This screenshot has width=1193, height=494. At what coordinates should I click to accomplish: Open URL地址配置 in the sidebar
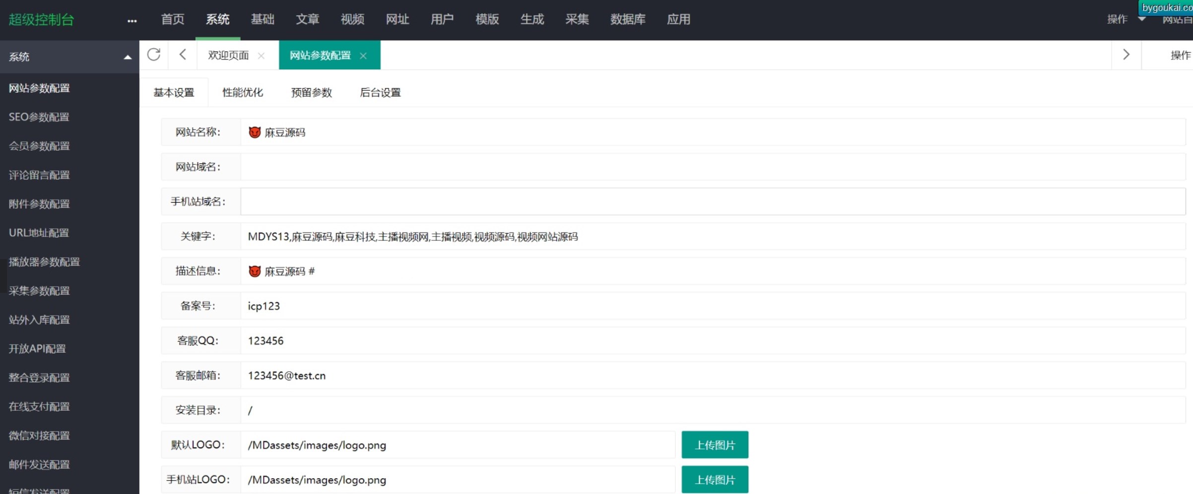39,233
